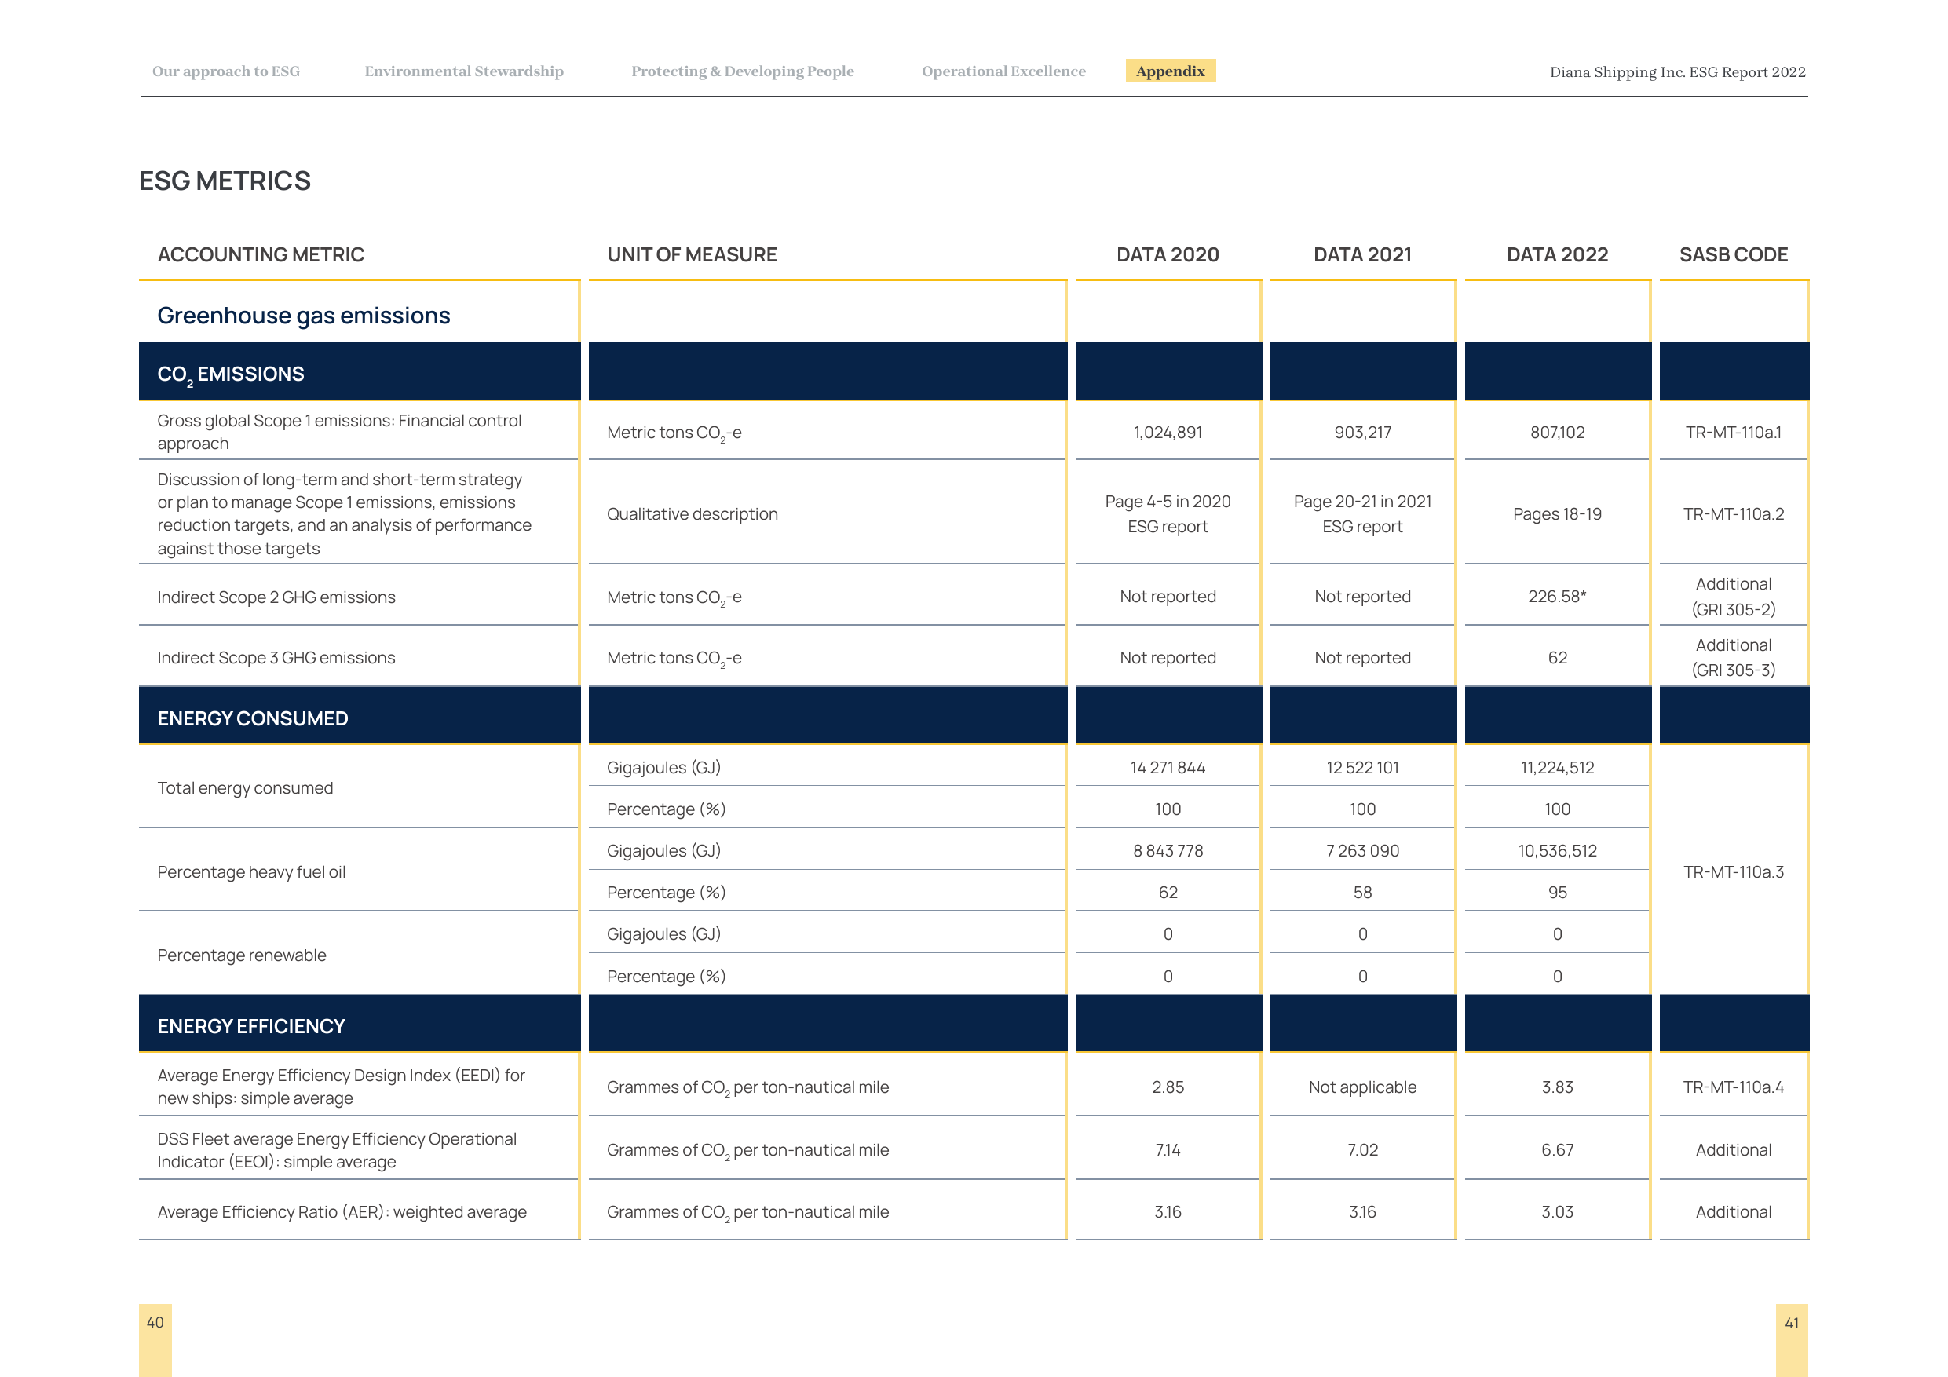Select the ACCOUNTING METRIC column header
This screenshot has height=1377, width=1948.
(x=261, y=254)
